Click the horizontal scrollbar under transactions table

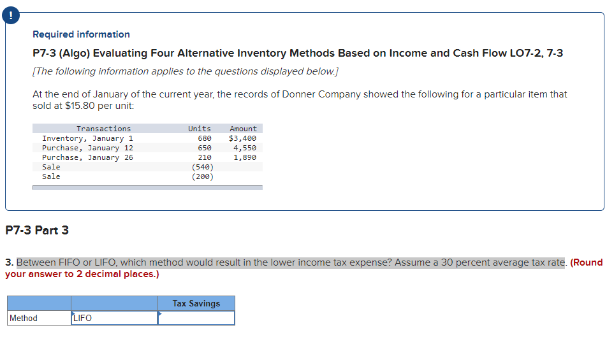point(147,188)
